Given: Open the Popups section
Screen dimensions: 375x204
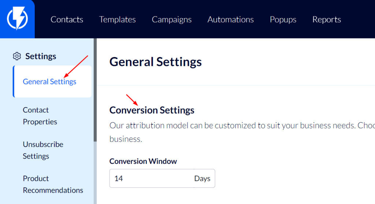Looking at the screenshot, I should 283,19.
